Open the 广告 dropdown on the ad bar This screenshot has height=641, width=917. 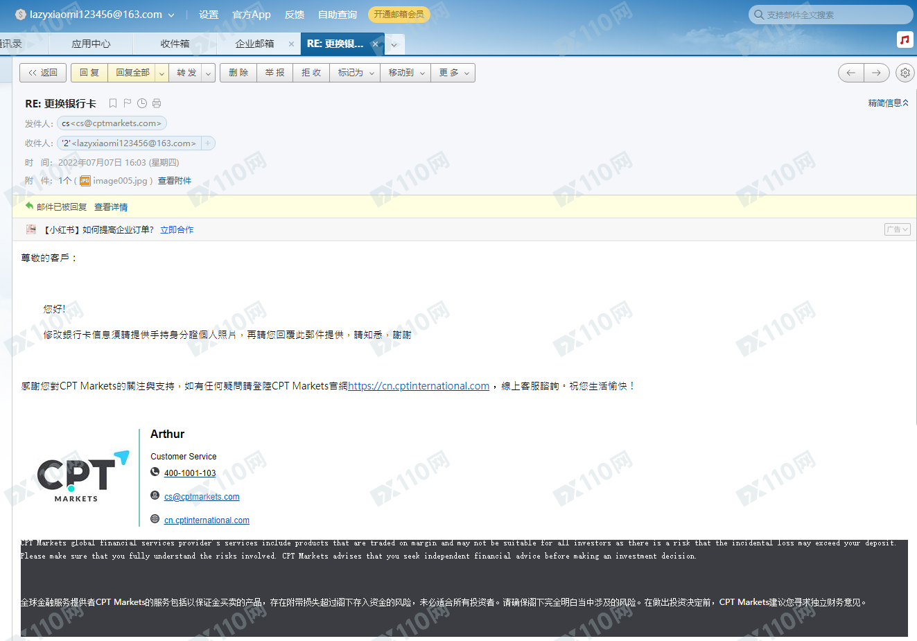point(897,229)
